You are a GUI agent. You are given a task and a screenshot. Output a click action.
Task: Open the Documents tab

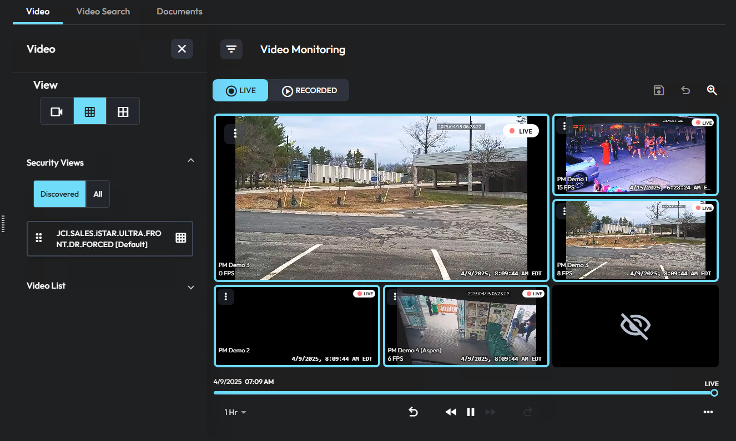coord(179,11)
